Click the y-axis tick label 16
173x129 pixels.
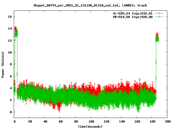(x=10, y=17)
